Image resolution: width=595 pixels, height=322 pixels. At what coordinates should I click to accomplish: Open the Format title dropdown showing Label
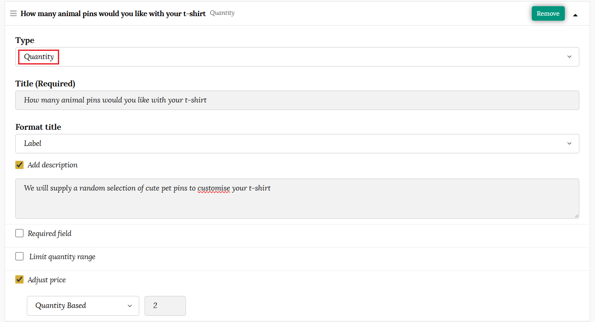click(297, 143)
